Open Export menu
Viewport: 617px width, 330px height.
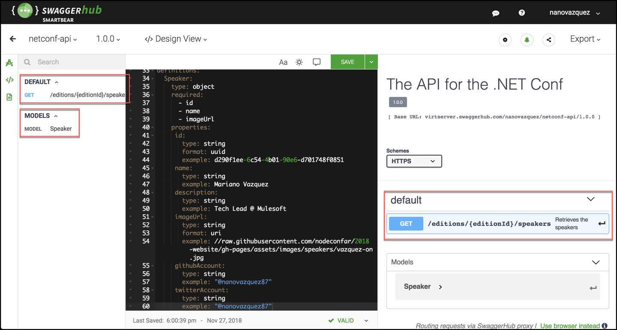point(585,39)
